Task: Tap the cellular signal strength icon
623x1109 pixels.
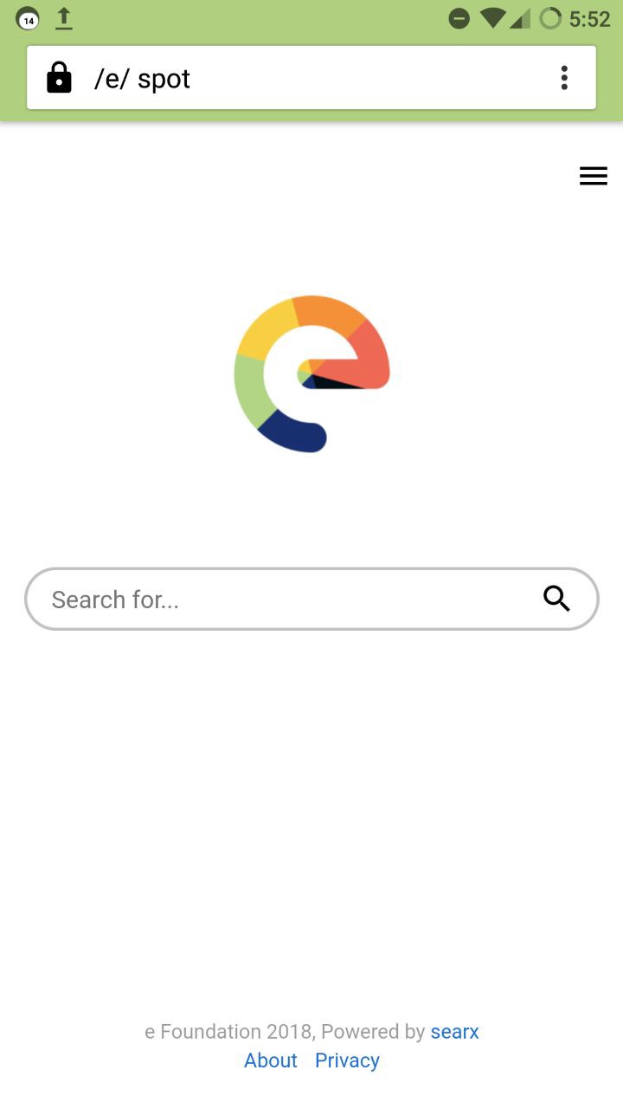Action: coord(520,18)
